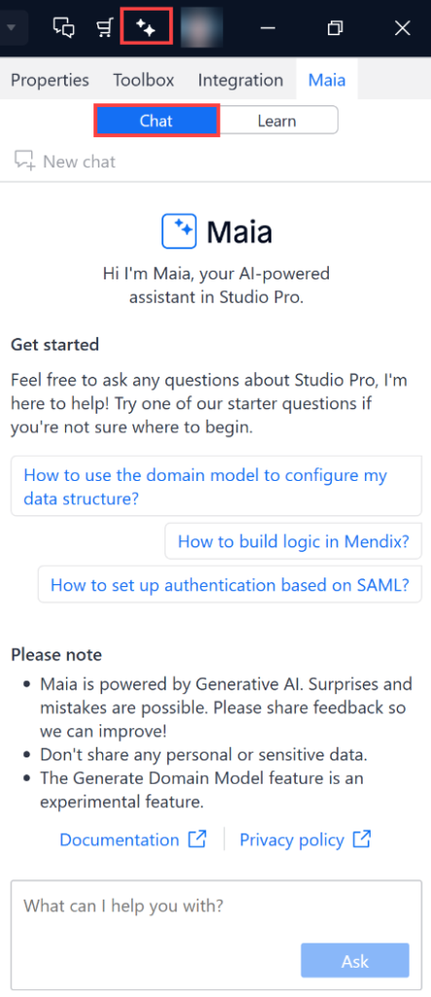Switch to the Toolbox tab
This screenshot has height=997, width=431.
pyautogui.click(x=144, y=80)
